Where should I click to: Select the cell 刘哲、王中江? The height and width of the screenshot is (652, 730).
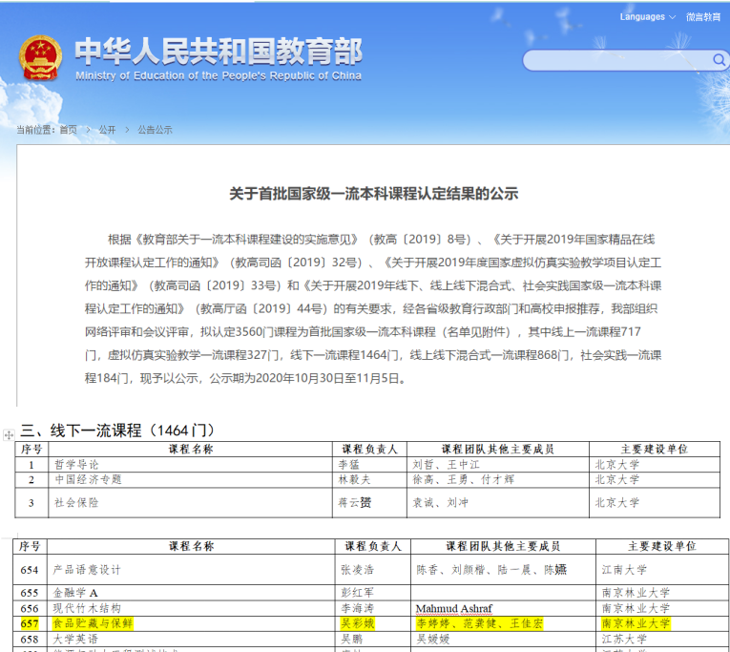click(x=498, y=464)
